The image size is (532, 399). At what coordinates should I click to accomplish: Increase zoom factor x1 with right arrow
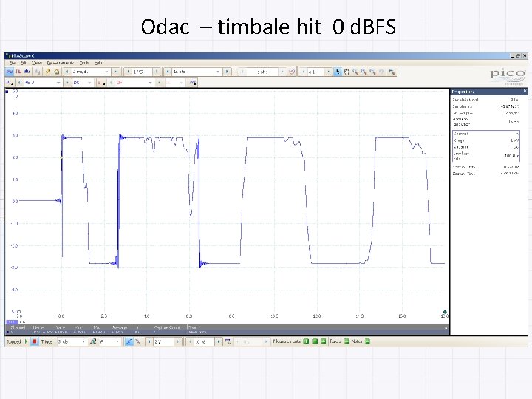click(328, 72)
